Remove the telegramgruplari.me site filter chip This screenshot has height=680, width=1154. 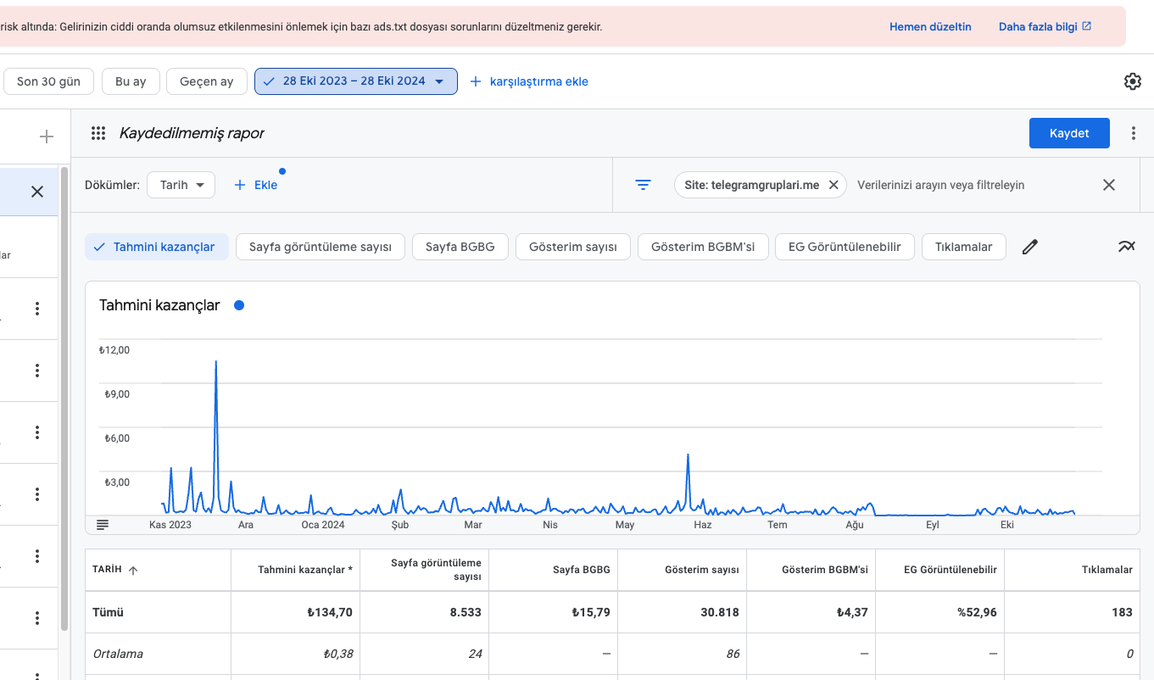pyautogui.click(x=833, y=185)
